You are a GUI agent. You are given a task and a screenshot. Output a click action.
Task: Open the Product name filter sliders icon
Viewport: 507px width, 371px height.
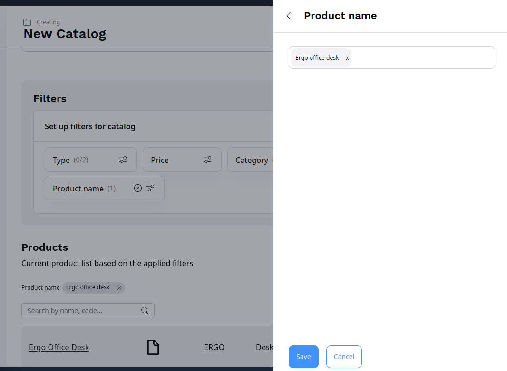pos(150,188)
